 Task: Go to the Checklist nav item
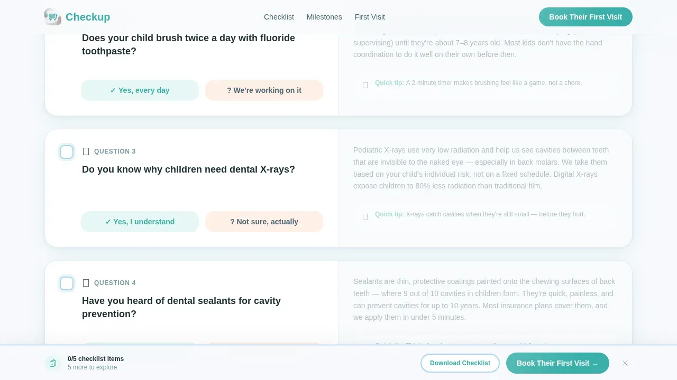click(x=279, y=17)
